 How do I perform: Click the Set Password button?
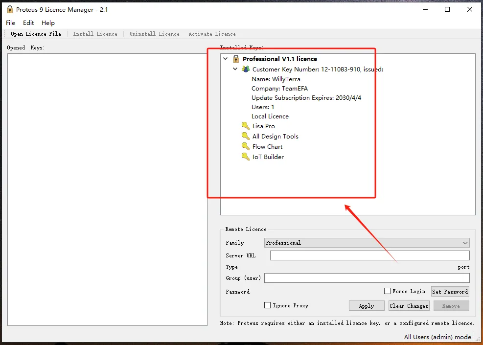click(450, 291)
